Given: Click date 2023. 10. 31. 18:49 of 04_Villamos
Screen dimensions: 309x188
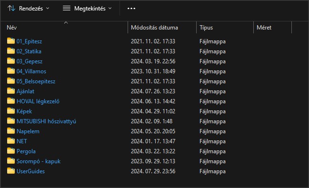Looking at the screenshot, I should pyautogui.click(x=153, y=71).
